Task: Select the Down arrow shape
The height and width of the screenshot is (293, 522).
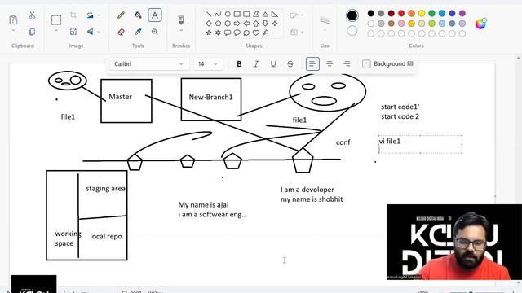Action: pyautogui.click(x=265, y=24)
